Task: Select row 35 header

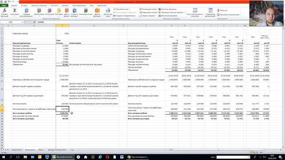Action: (x=2, y=109)
